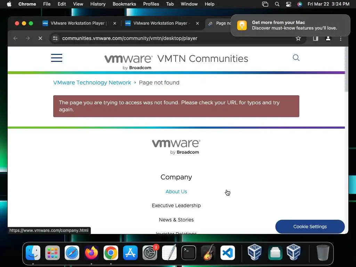Open Launchpad from the Dock

(x=52, y=253)
